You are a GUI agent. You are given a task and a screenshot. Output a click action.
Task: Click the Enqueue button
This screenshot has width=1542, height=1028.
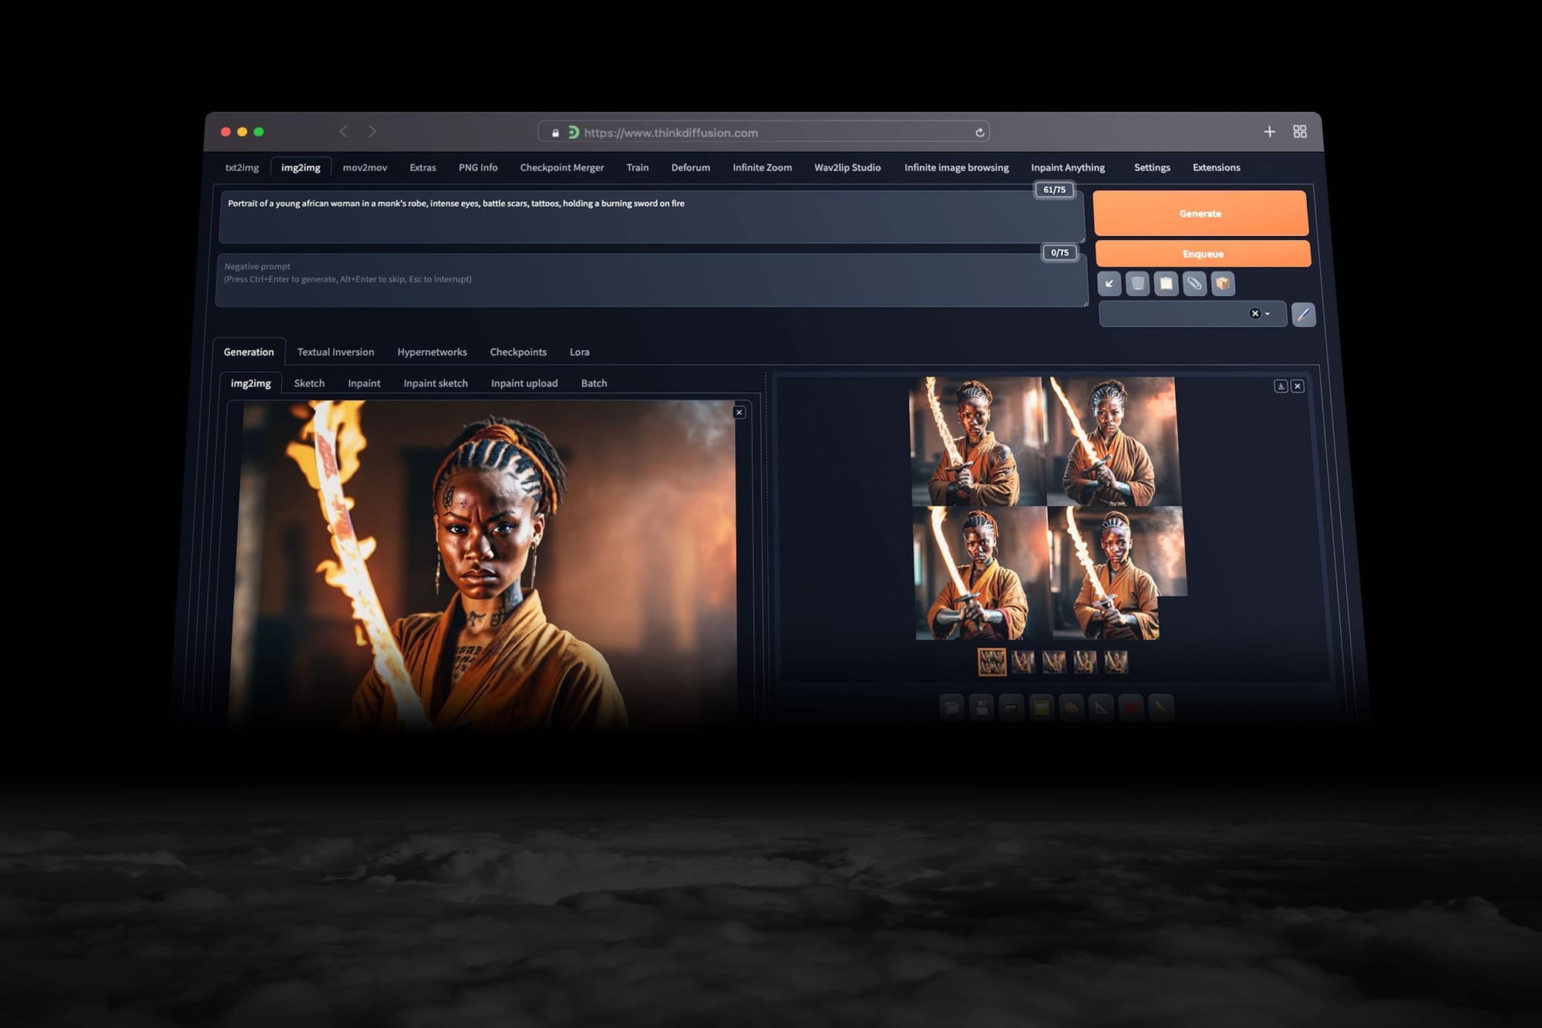1202,254
